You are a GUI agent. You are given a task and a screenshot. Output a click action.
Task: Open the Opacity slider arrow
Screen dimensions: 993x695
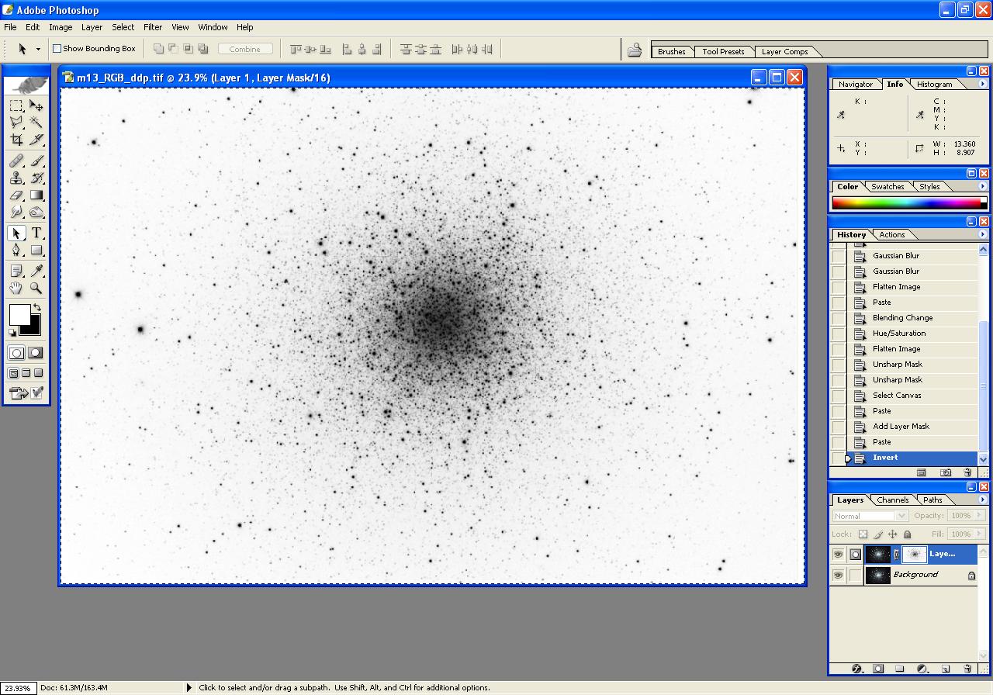(x=979, y=516)
